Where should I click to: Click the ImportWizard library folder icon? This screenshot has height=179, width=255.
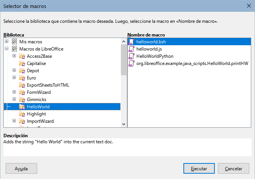click(22, 121)
